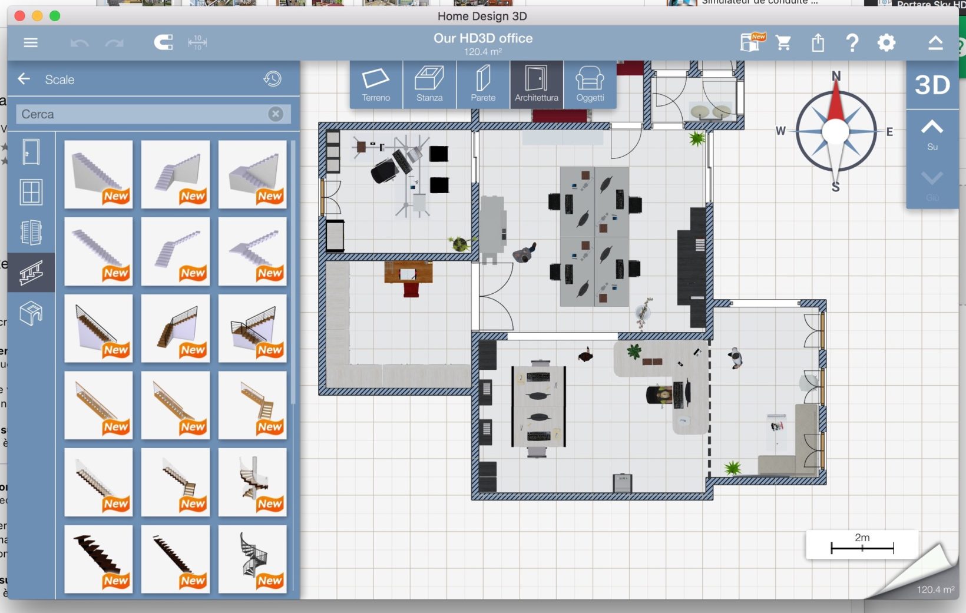This screenshot has height=613, width=966.
Task: Open settings gear icon
Action: [x=886, y=42]
